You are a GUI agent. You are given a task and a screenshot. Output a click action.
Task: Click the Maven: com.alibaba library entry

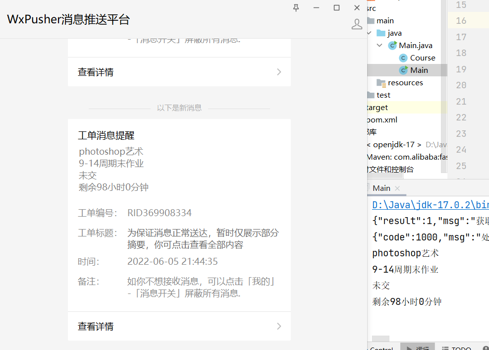(407, 157)
